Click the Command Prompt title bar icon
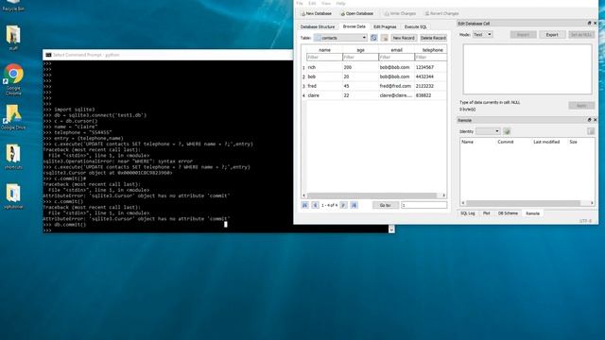The image size is (605, 340). 48,55
